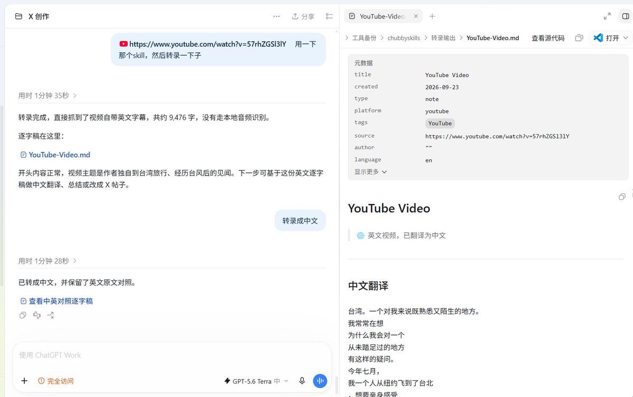Open the YouTube URL in user message
The image size is (633, 397).
pyautogui.click(x=207, y=44)
